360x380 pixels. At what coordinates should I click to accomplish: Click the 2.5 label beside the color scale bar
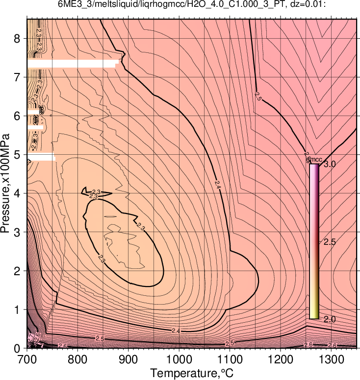point(330,242)
